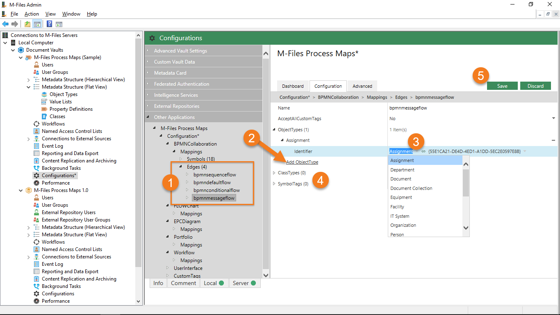The width and height of the screenshot is (560, 315).
Task: Expand the ClassTypes (0) section
Action: click(274, 173)
